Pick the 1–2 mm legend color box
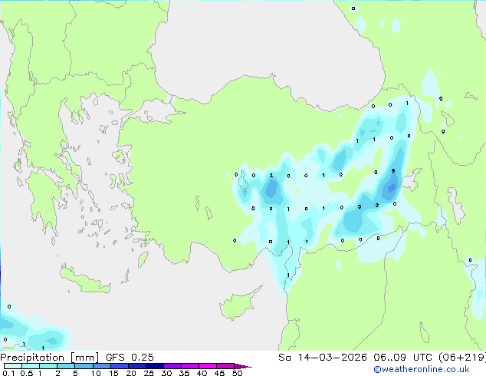 [x=48, y=366]
